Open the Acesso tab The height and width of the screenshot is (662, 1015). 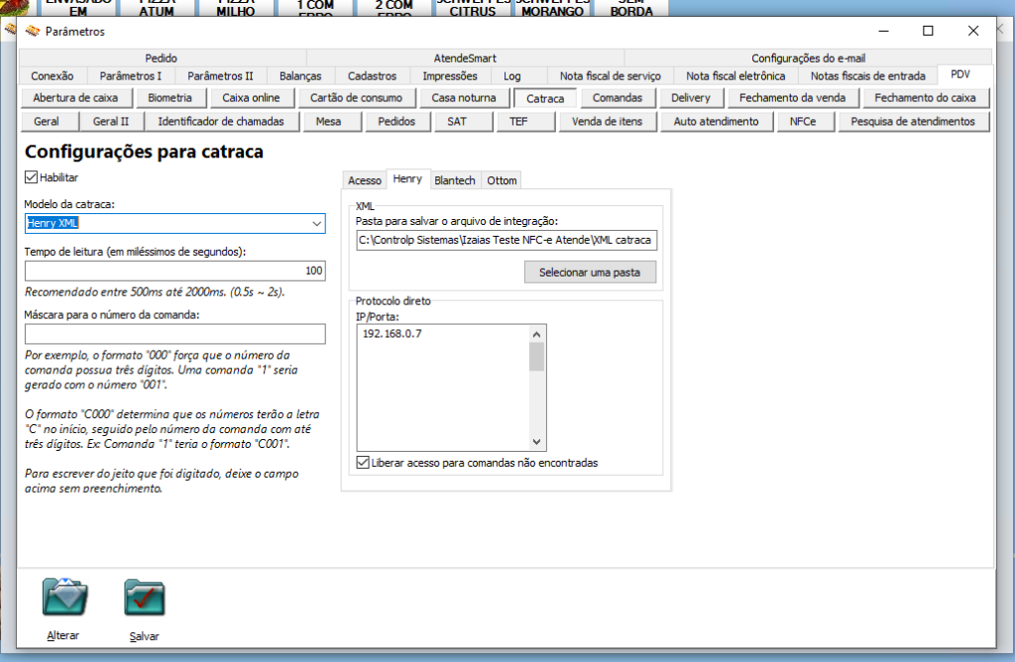[x=364, y=180]
